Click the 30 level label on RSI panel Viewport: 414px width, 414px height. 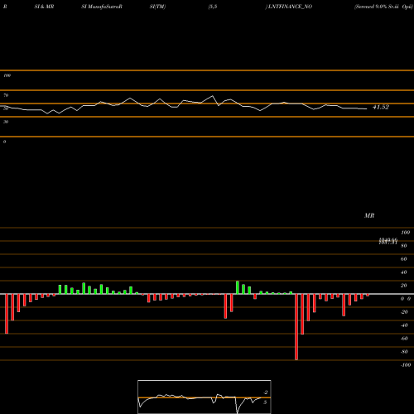click(6, 122)
